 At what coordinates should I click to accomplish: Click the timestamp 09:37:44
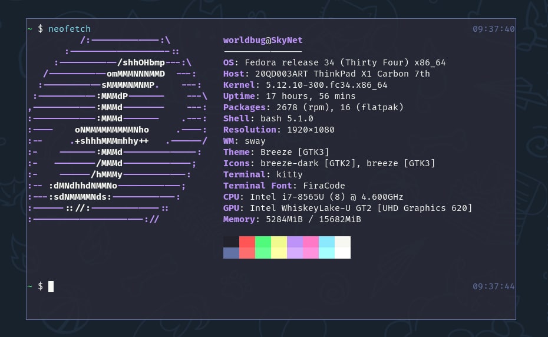point(493,287)
